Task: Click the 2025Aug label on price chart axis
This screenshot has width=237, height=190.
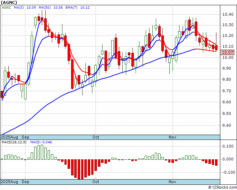Action: click(9, 137)
